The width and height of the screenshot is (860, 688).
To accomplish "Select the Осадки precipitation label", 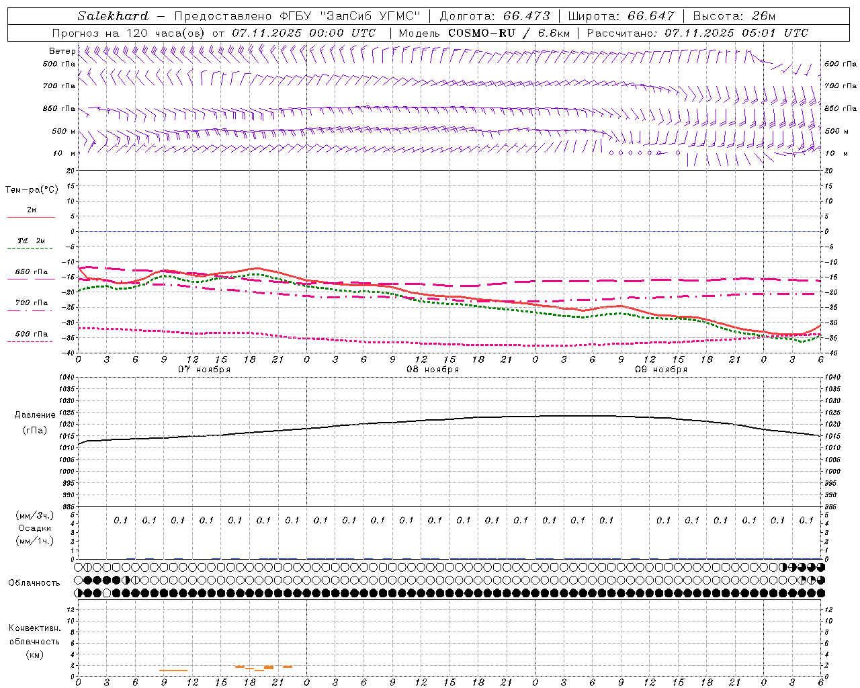I will click(x=34, y=528).
